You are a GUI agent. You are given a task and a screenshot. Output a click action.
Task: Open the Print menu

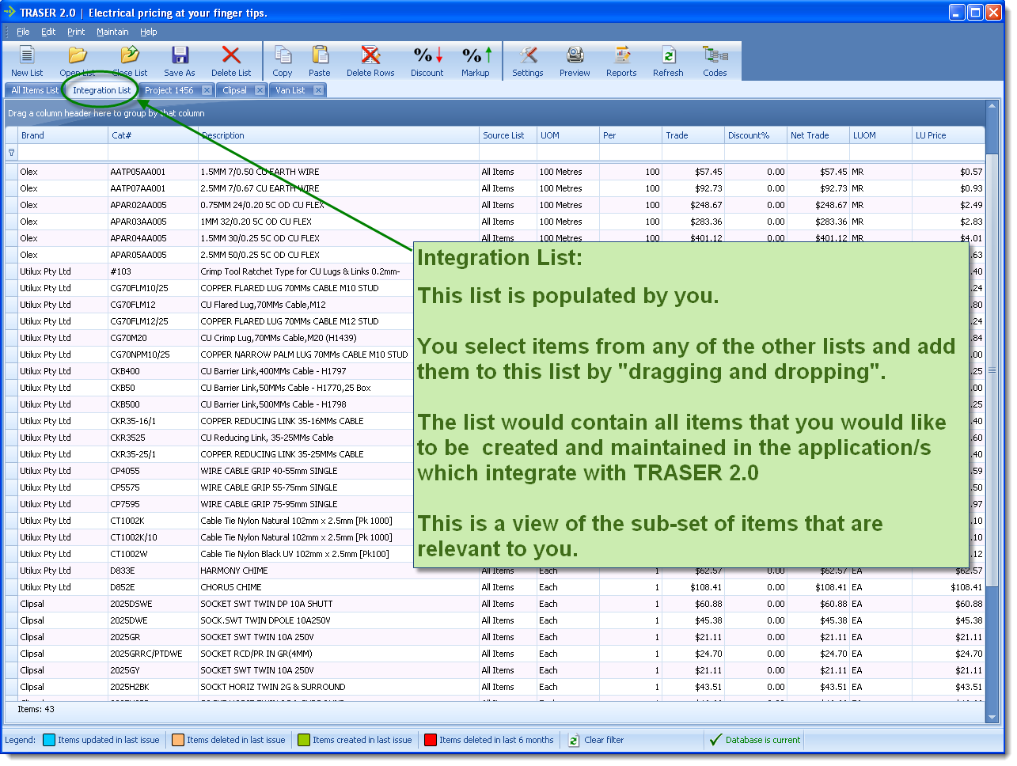(x=76, y=32)
